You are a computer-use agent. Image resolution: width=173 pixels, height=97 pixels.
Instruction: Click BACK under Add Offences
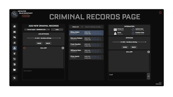[48, 43]
